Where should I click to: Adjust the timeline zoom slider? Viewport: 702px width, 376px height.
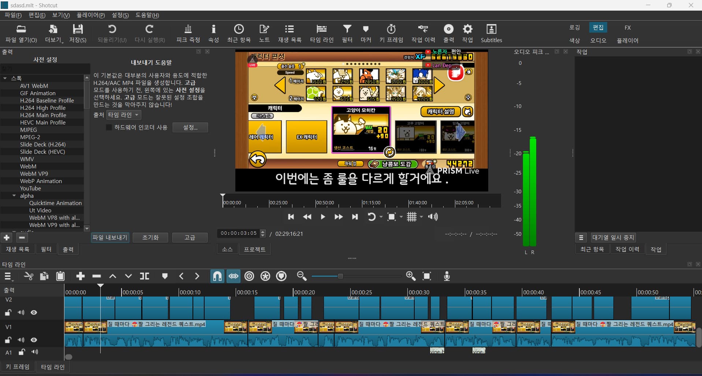[340, 276]
